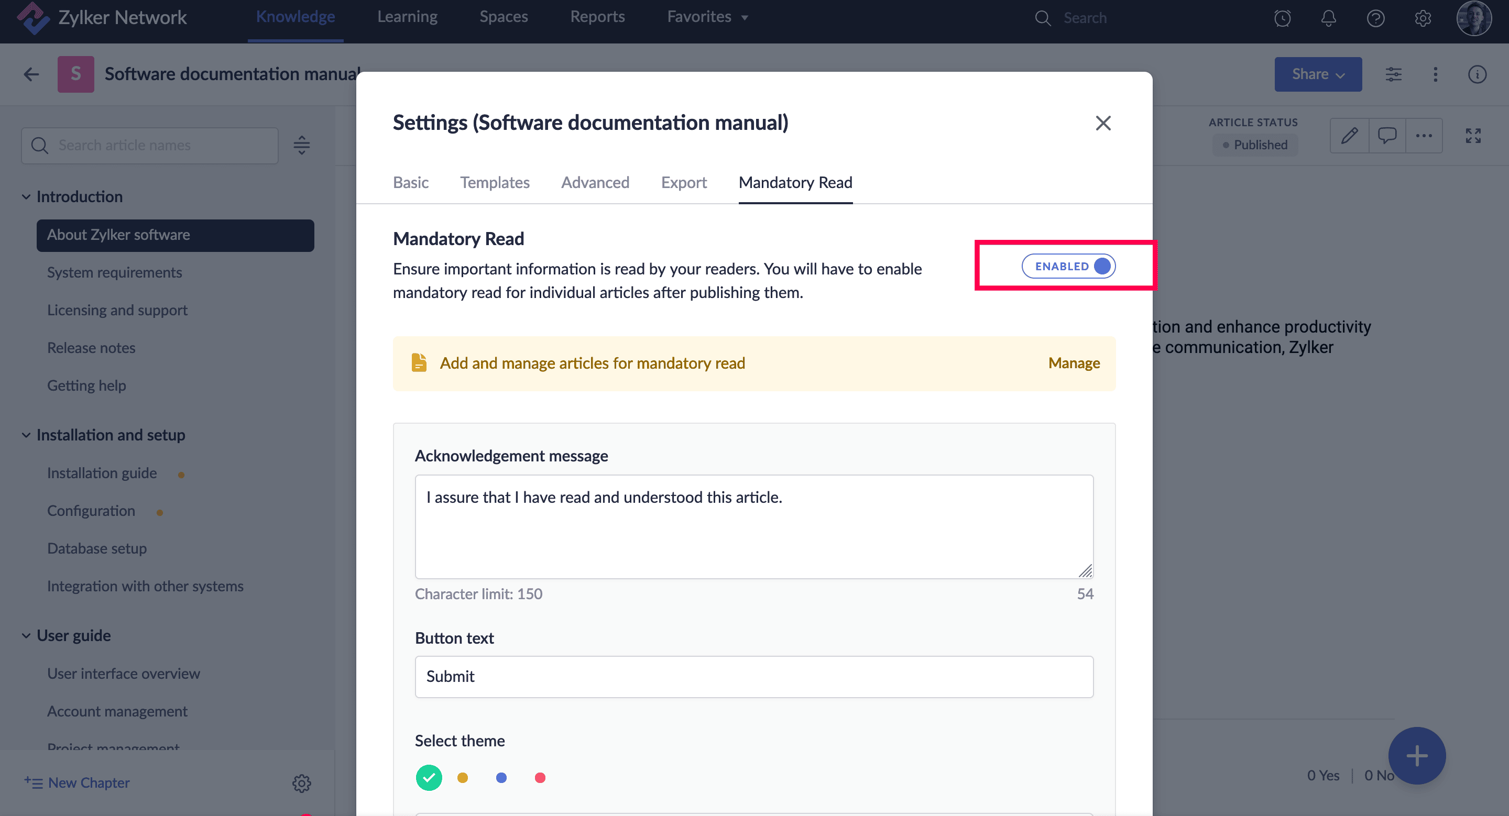The height and width of the screenshot is (816, 1509).
Task: Switch to the Templates tab
Action: (x=495, y=183)
